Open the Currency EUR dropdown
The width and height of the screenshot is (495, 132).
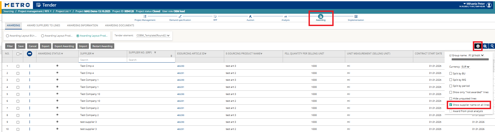tap(465, 67)
